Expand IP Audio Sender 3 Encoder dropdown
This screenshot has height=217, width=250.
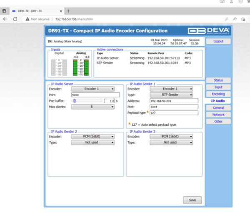point(171,137)
